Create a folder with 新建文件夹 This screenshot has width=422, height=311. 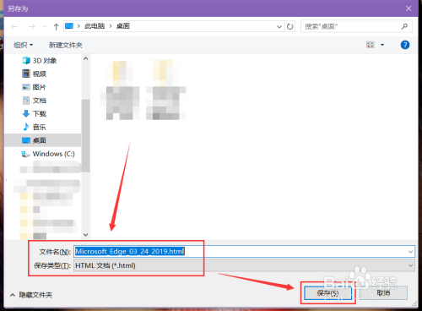[66, 45]
